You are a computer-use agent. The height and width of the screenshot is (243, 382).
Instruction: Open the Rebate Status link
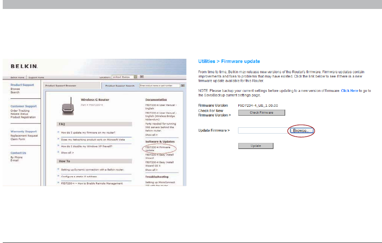point(19,114)
